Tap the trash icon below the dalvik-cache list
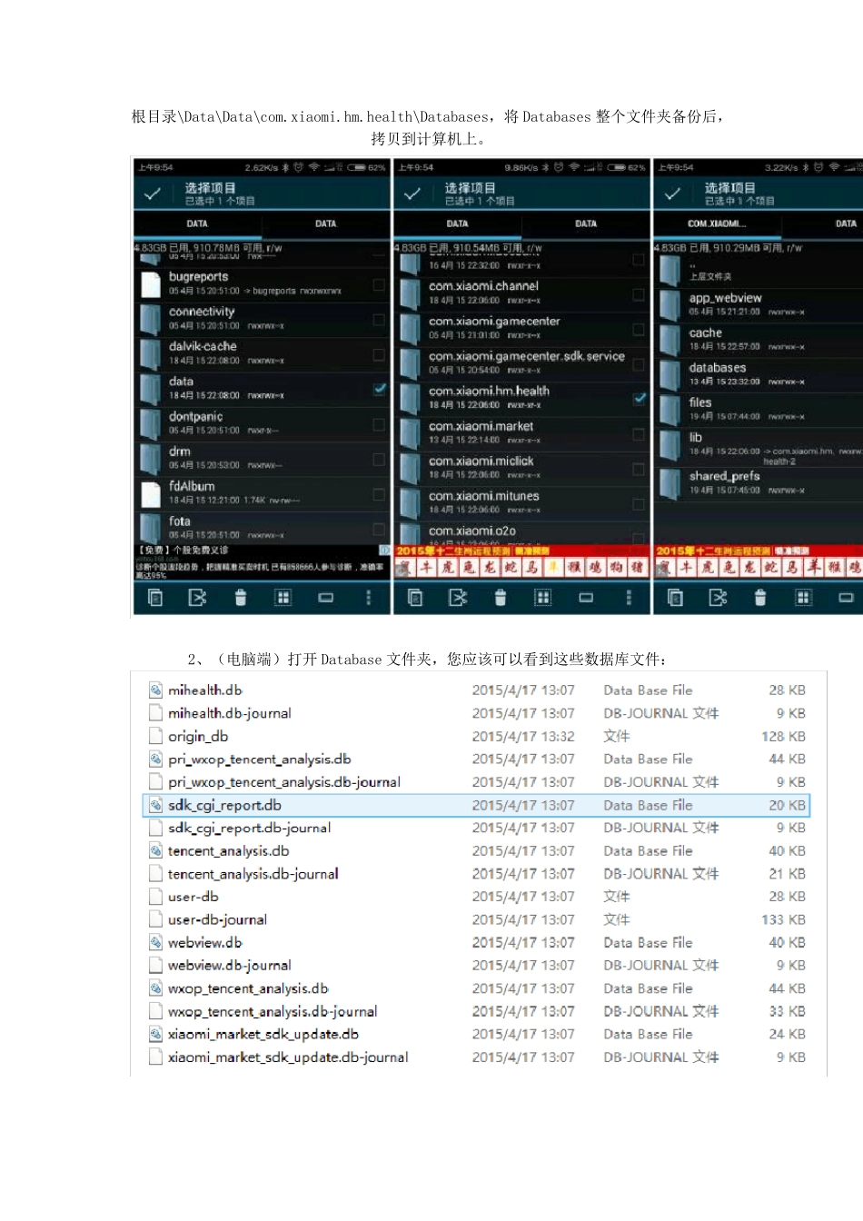863x1221 pixels. 240,597
